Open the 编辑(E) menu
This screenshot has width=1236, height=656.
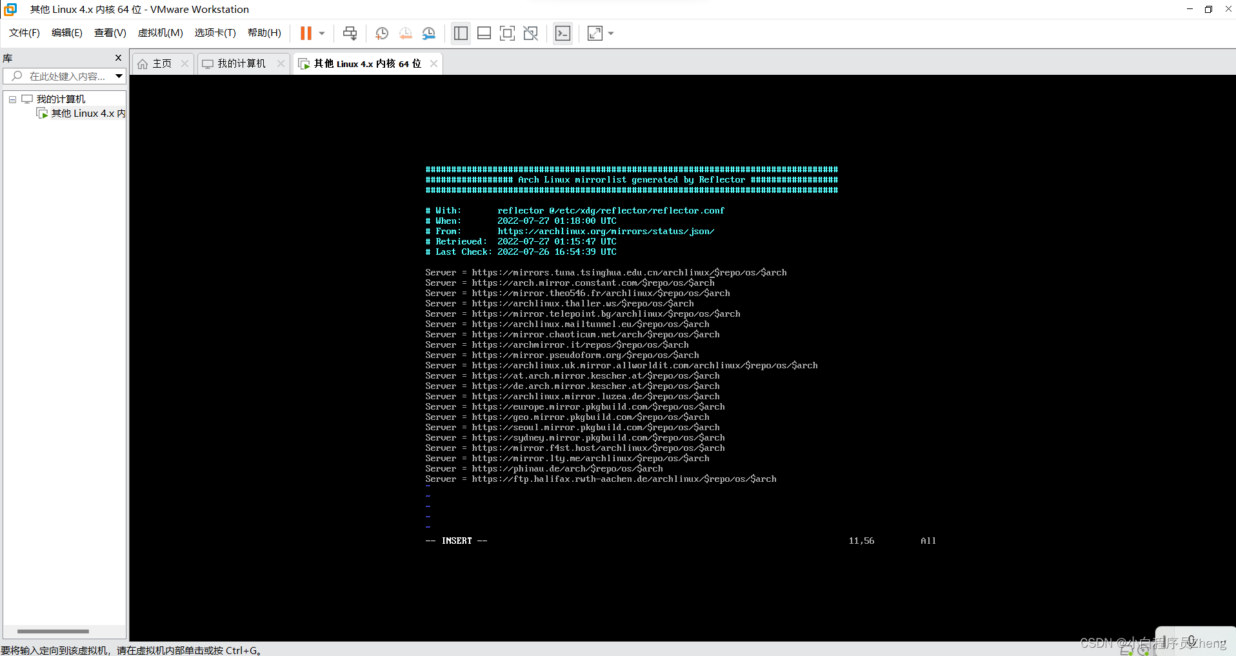pos(67,33)
